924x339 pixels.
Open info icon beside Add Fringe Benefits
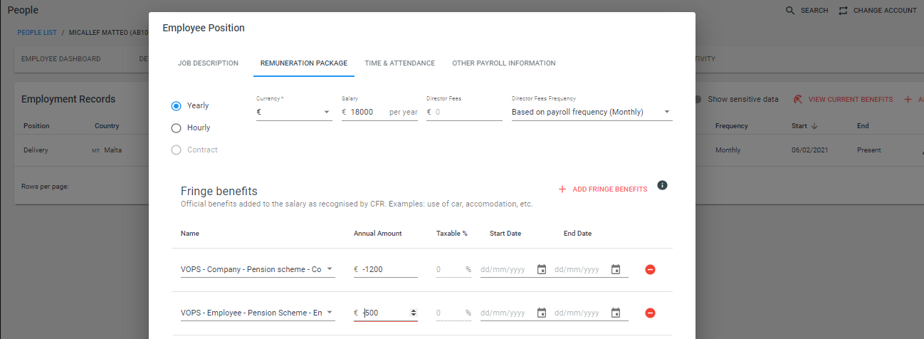662,185
